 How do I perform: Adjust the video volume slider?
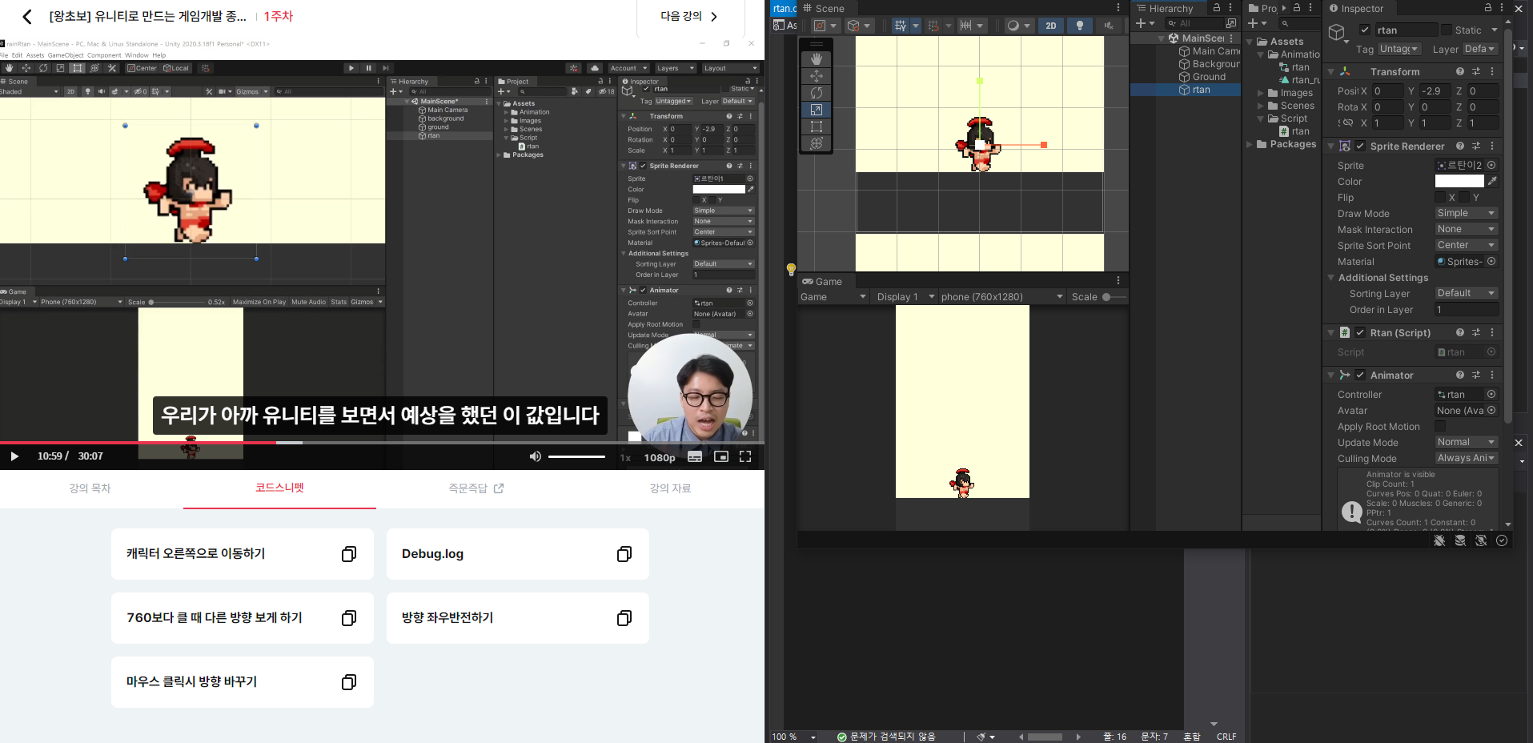coord(576,456)
